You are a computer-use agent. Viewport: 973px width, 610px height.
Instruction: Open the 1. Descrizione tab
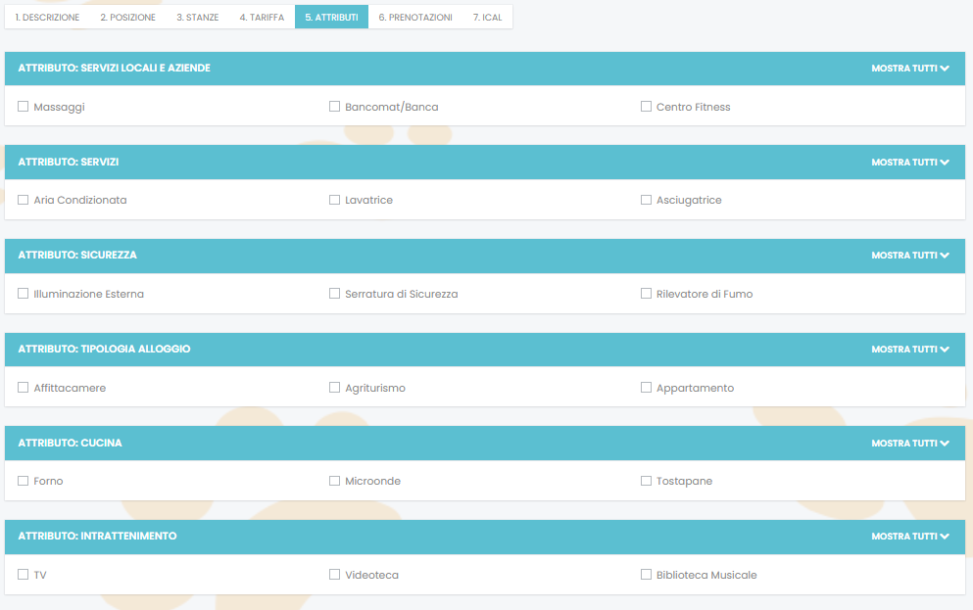point(47,18)
